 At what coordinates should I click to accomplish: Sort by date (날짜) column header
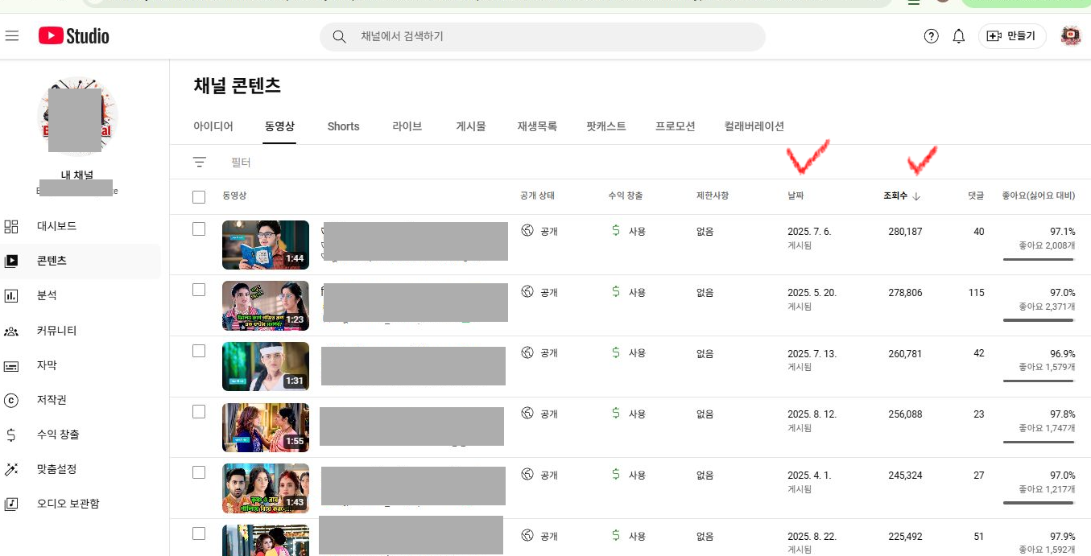tap(796, 196)
